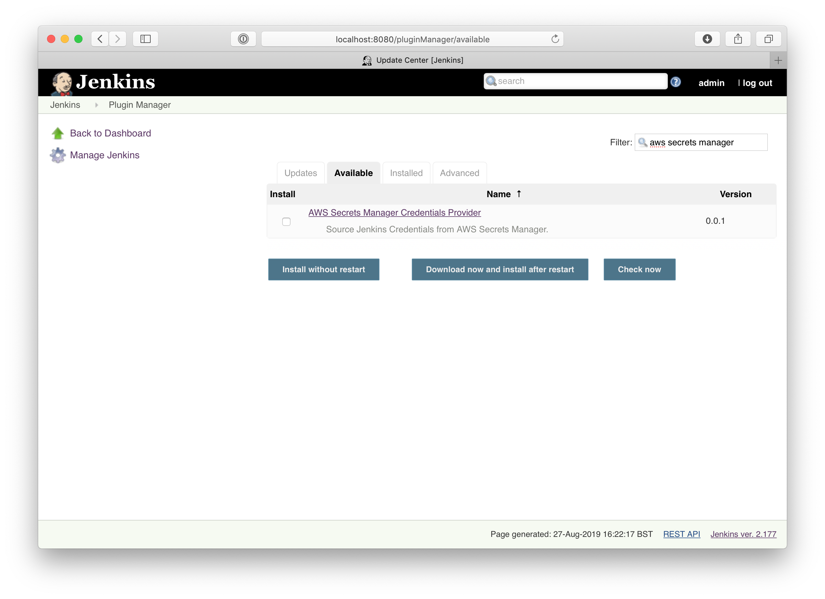This screenshot has width=825, height=599.
Task: Open the search help question mark icon
Action: click(675, 82)
